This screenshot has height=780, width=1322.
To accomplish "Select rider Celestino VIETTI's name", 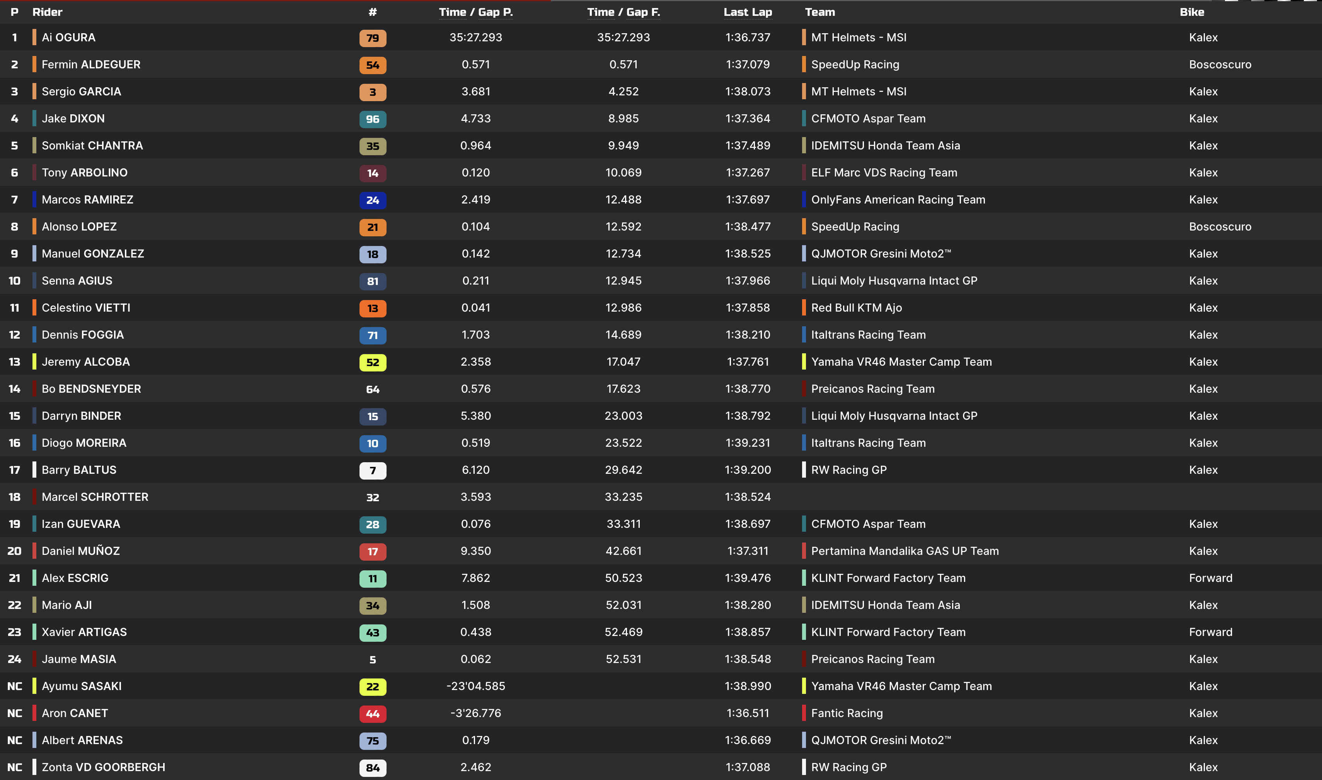I will tap(86, 308).
